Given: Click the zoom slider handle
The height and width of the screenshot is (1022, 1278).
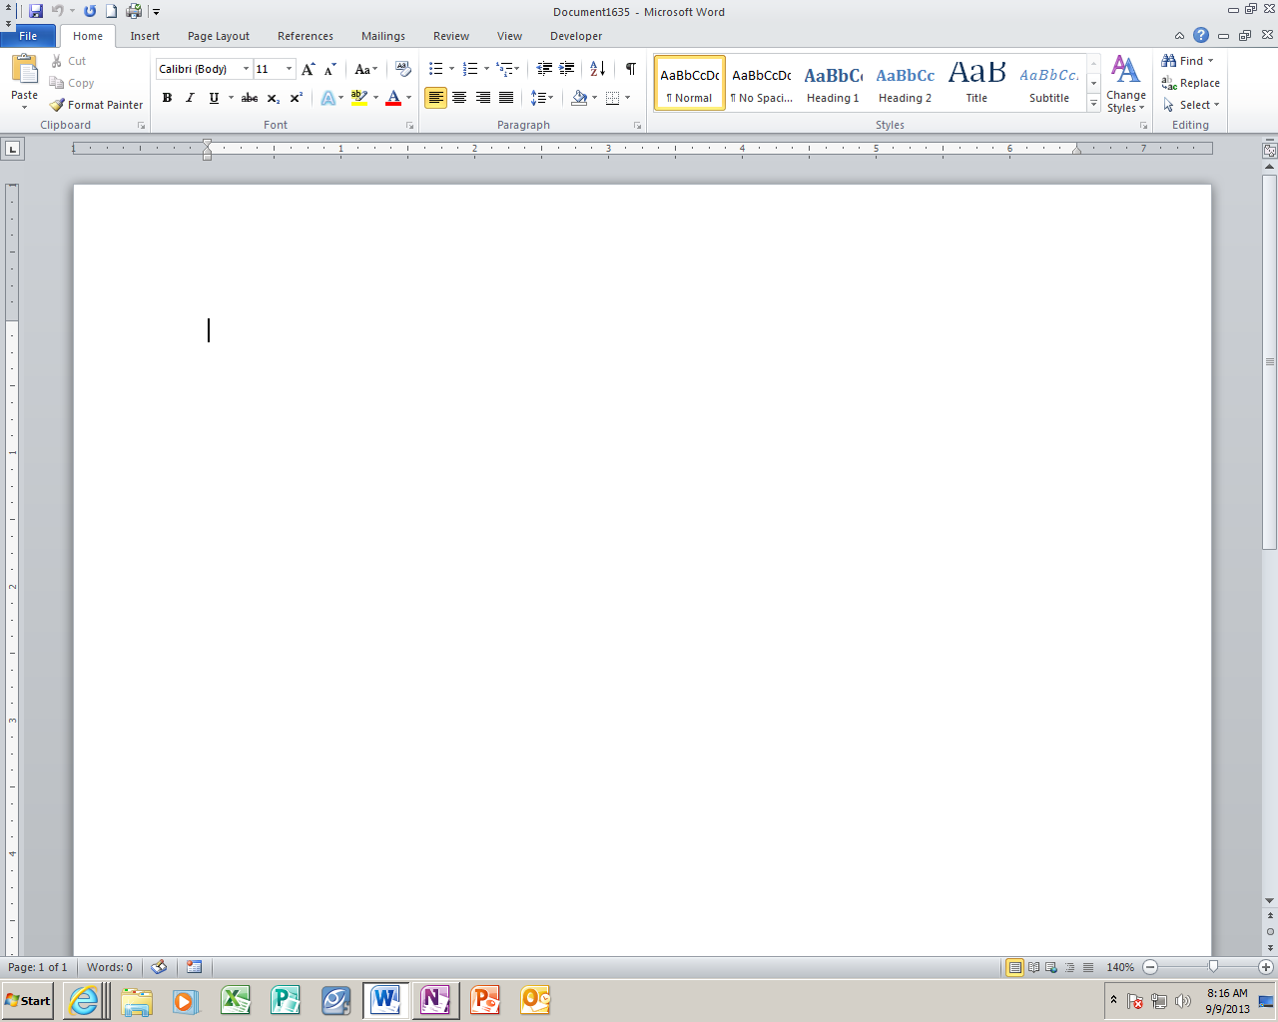Looking at the screenshot, I should click(x=1213, y=967).
